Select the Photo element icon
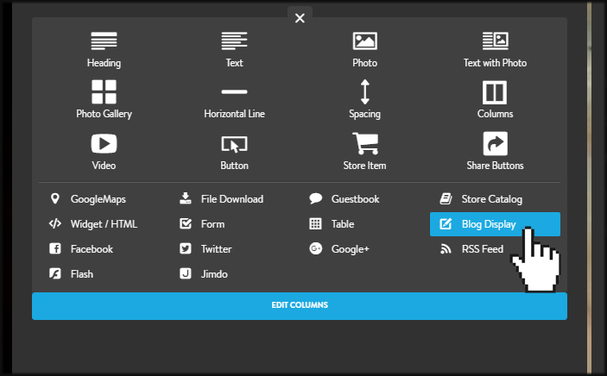Image resolution: width=607 pixels, height=376 pixels. click(364, 41)
